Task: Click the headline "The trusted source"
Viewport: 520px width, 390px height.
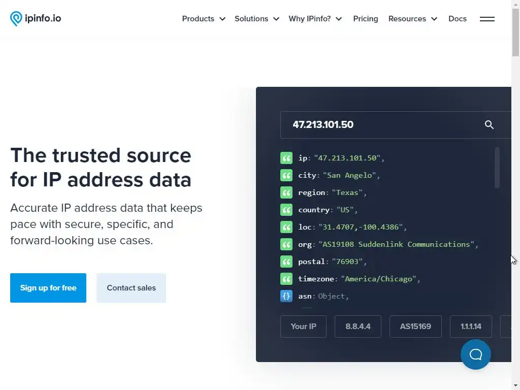Action: pos(101,155)
